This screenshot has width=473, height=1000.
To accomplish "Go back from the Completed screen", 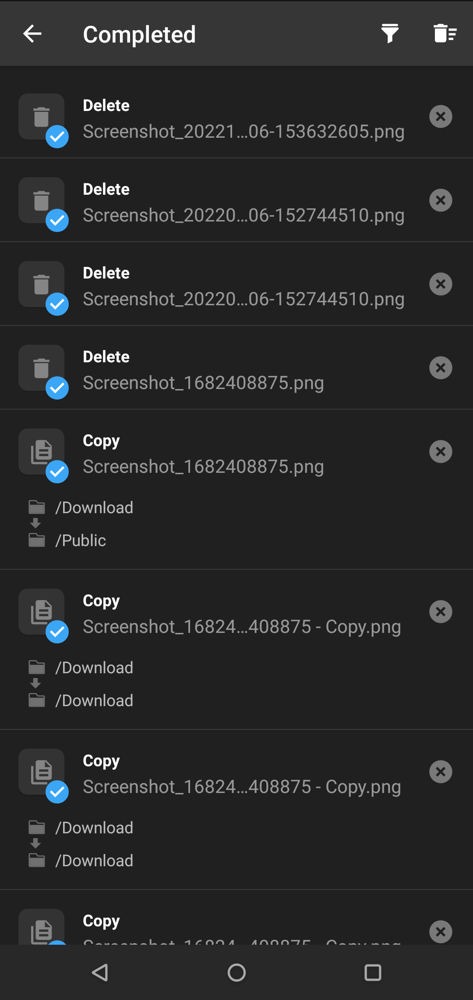I will click(32, 34).
